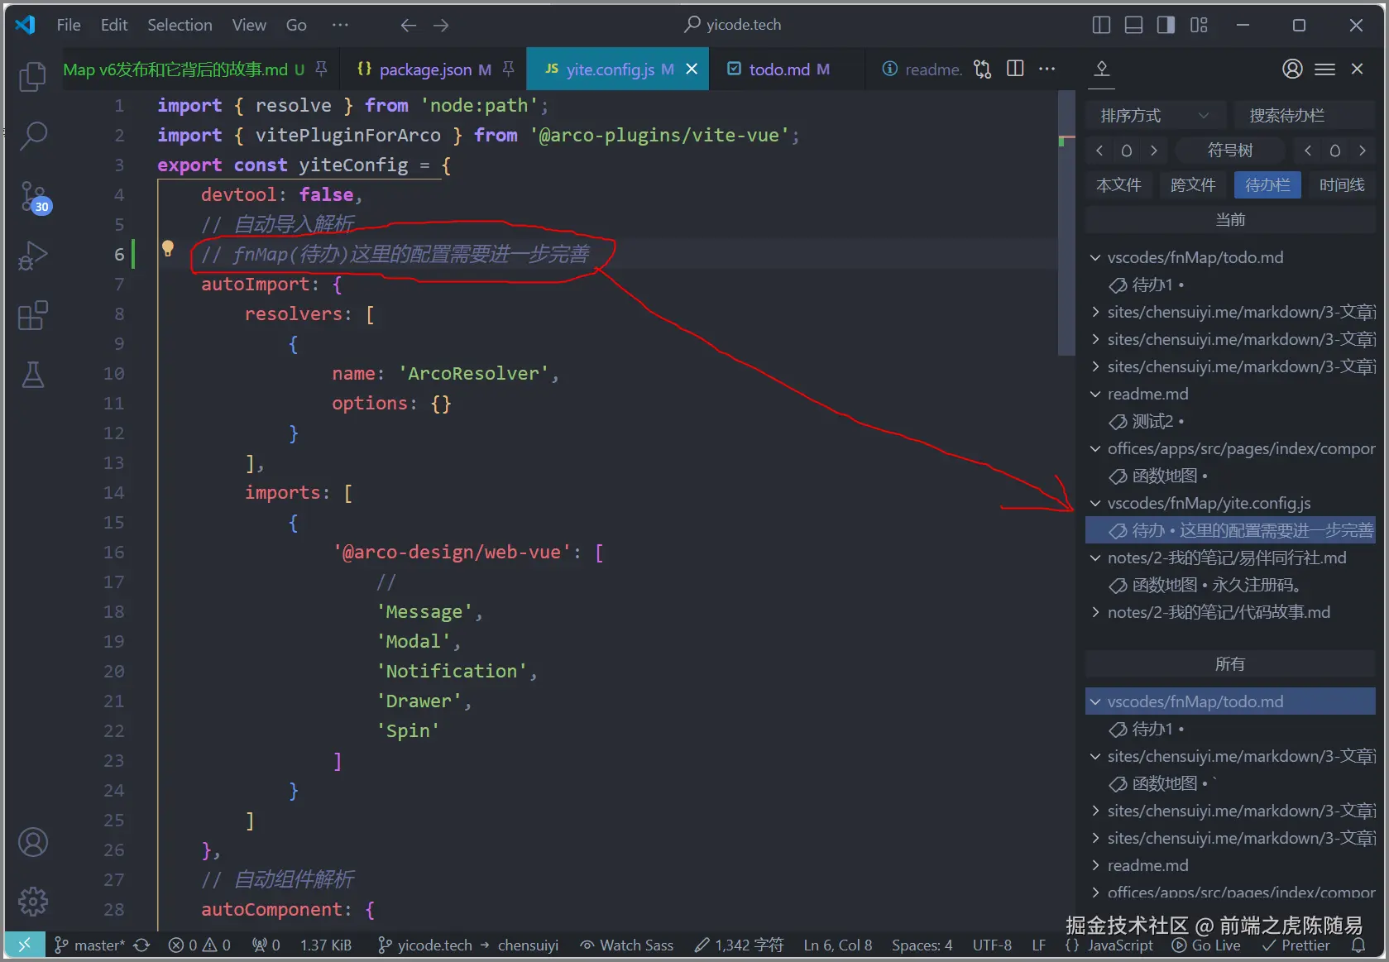Open the Testing flask view
This screenshot has width=1389, height=962.
click(x=32, y=375)
